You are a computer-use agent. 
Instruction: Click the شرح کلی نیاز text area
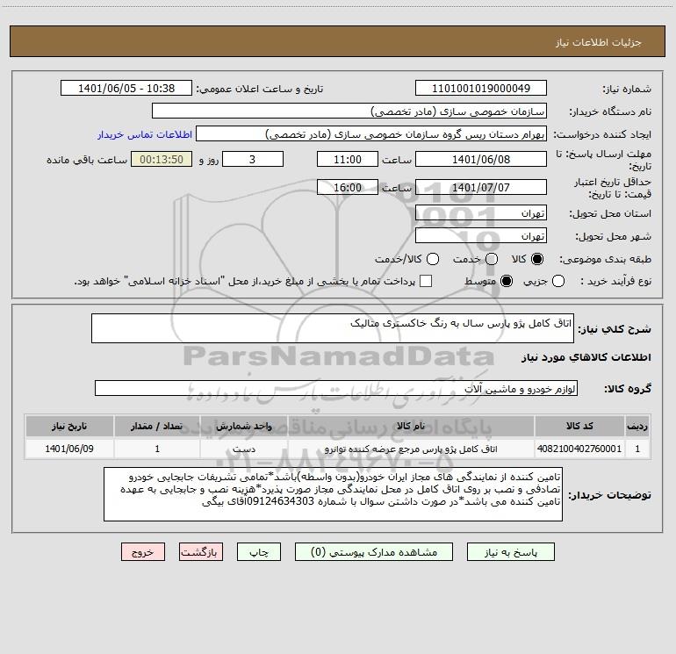point(333,328)
